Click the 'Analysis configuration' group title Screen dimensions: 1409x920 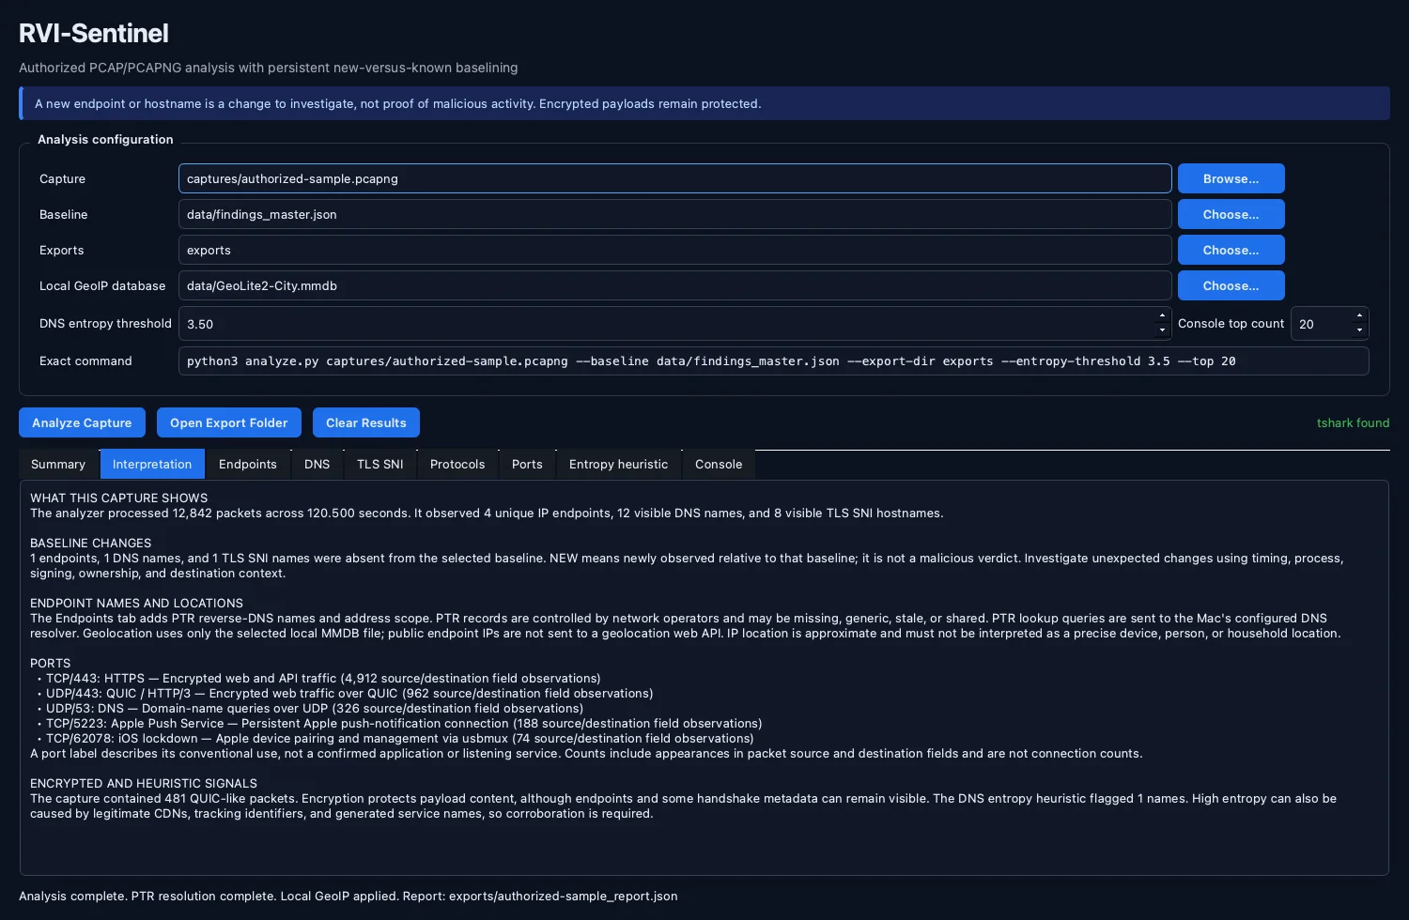pyautogui.click(x=105, y=140)
